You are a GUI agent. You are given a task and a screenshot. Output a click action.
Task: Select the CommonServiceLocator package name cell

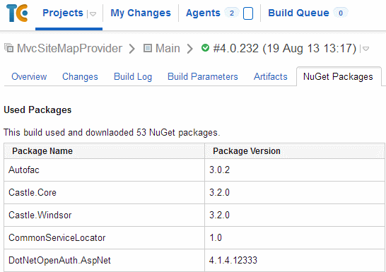[x=104, y=238]
